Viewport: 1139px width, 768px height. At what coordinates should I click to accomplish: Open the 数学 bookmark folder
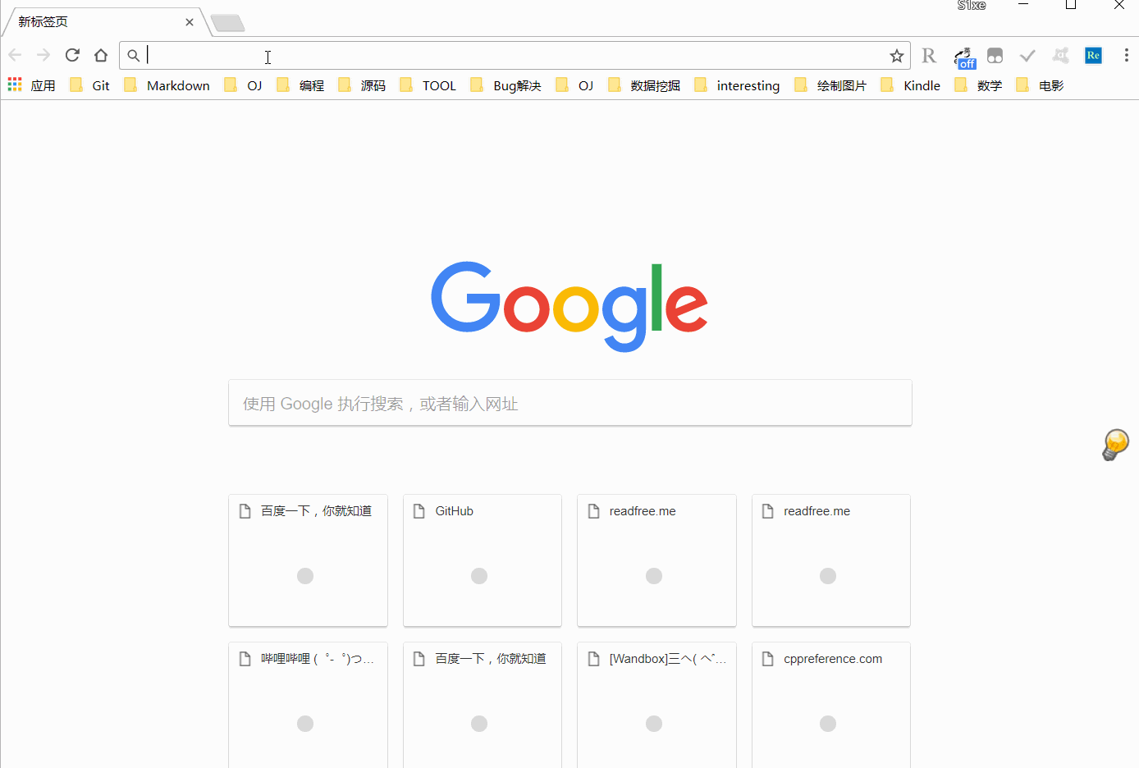pyautogui.click(x=978, y=85)
